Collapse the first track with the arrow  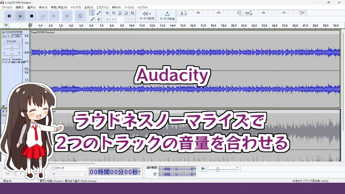(x=4, y=106)
